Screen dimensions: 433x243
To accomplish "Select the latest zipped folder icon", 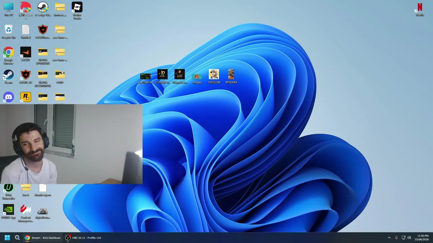I will (x=26, y=190).
